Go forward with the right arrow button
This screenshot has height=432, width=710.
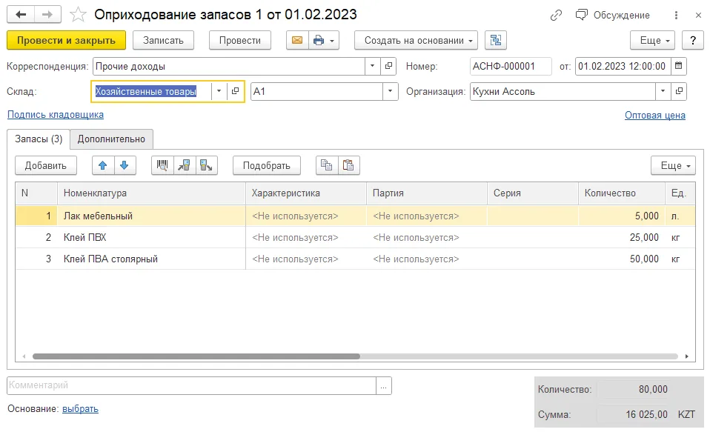pyautogui.click(x=47, y=15)
